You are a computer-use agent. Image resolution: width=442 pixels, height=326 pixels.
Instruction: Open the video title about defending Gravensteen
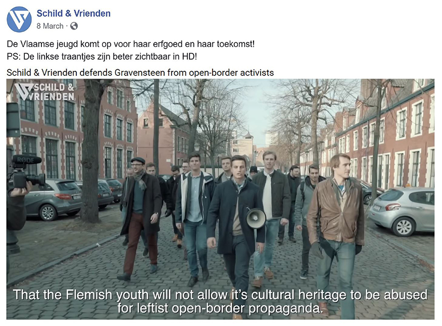point(140,73)
